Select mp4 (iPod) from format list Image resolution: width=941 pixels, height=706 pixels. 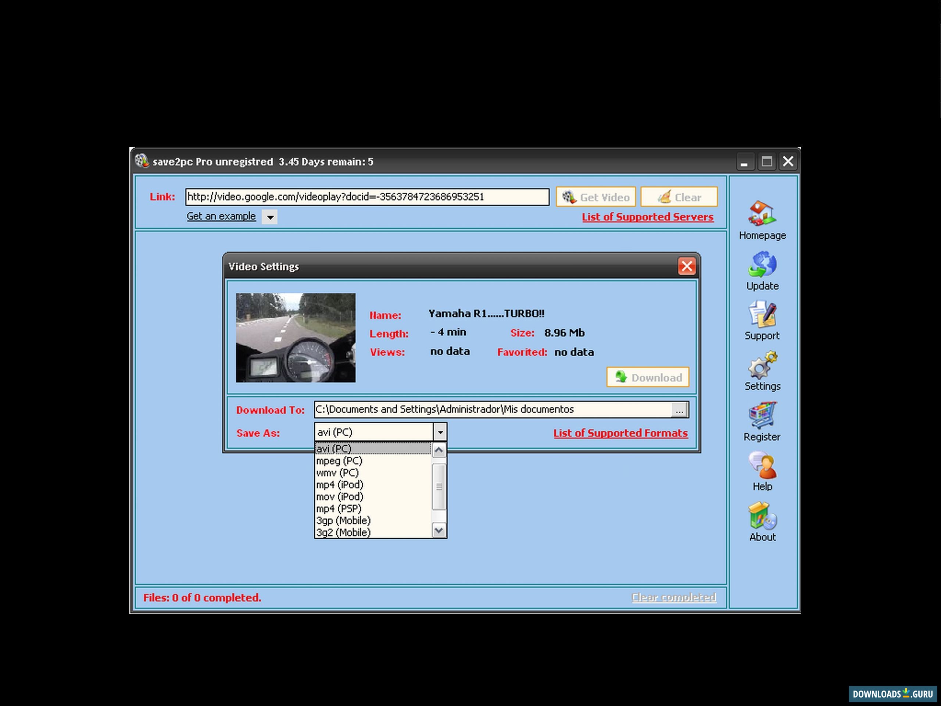tap(340, 485)
